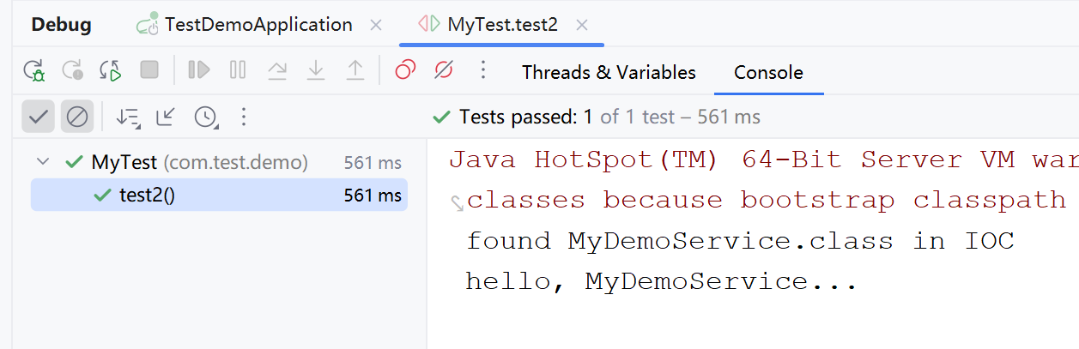Image resolution: width=1079 pixels, height=349 pixels.
Task: Click the Step Into down-arrow icon
Action: coord(316,70)
